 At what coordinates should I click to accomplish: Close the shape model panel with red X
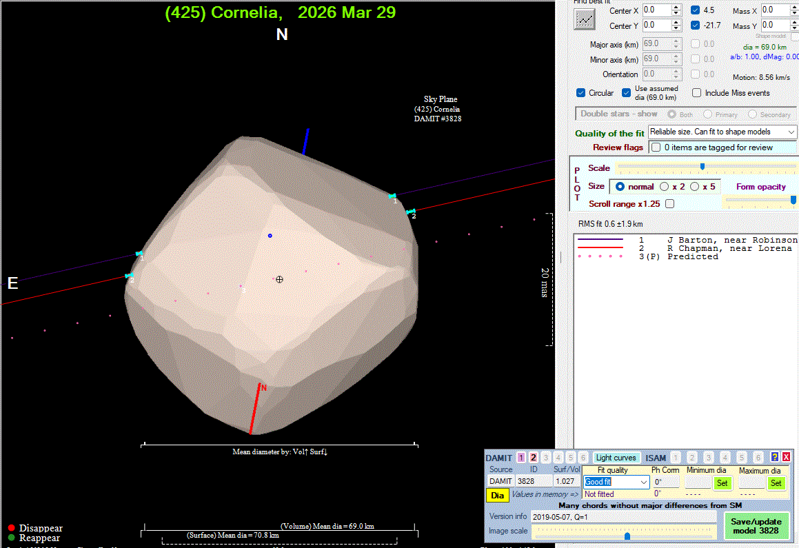[x=786, y=457]
